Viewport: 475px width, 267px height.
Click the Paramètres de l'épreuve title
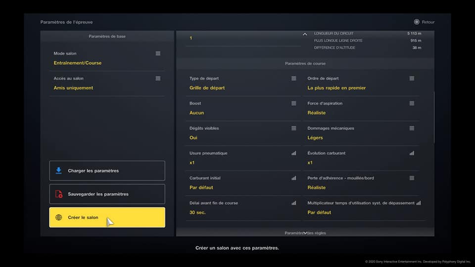pyautogui.click(x=67, y=22)
